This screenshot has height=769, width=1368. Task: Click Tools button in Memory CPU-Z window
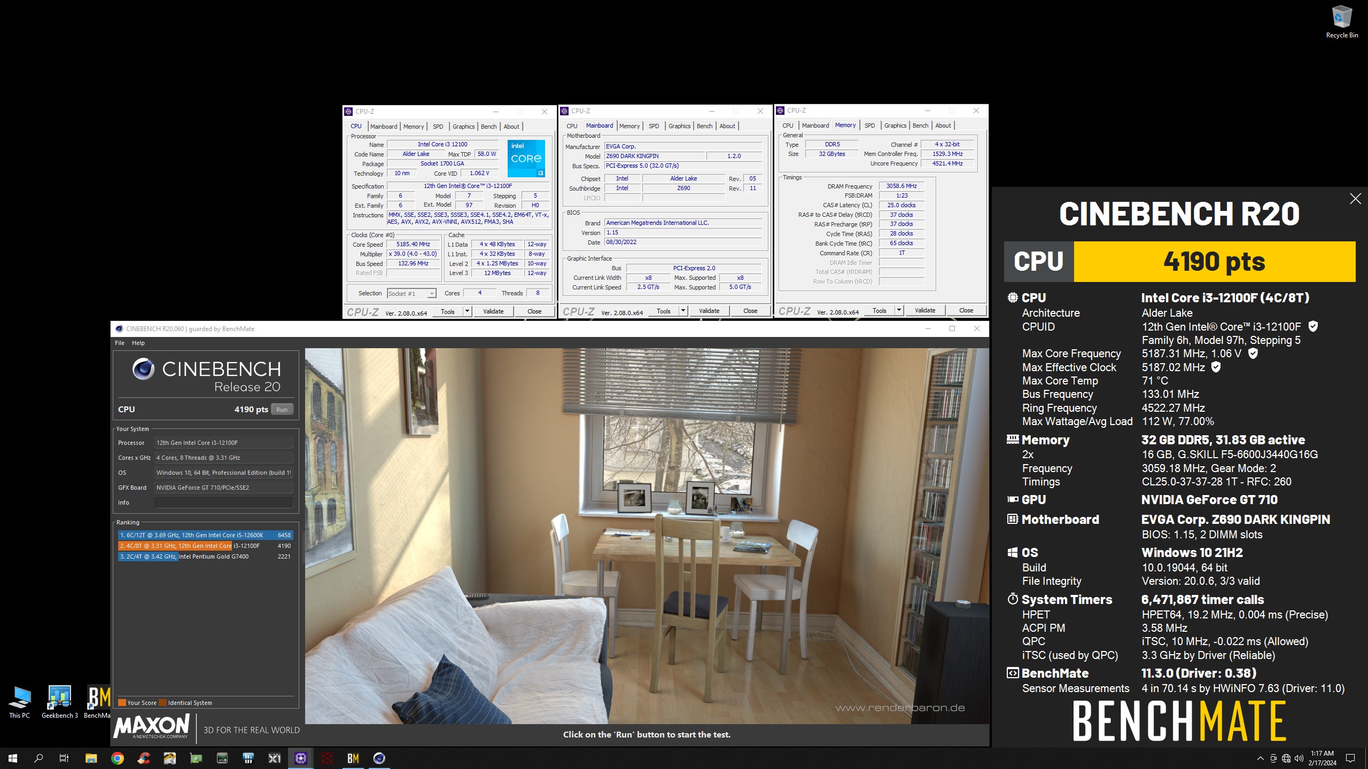pos(880,310)
